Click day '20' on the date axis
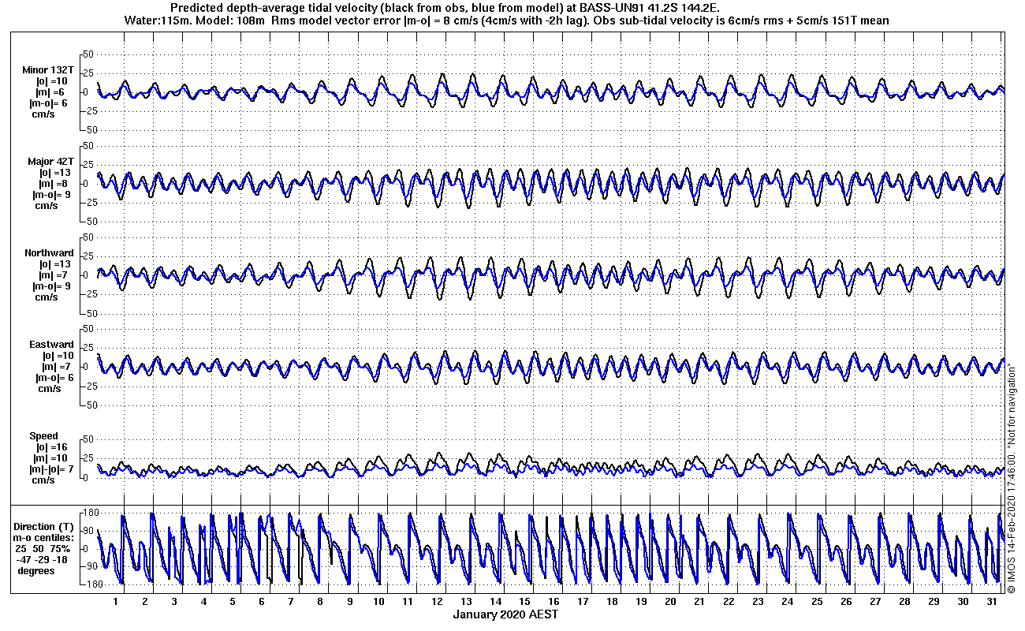The width and height of the screenshot is (1025, 631). tap(670, 601)
